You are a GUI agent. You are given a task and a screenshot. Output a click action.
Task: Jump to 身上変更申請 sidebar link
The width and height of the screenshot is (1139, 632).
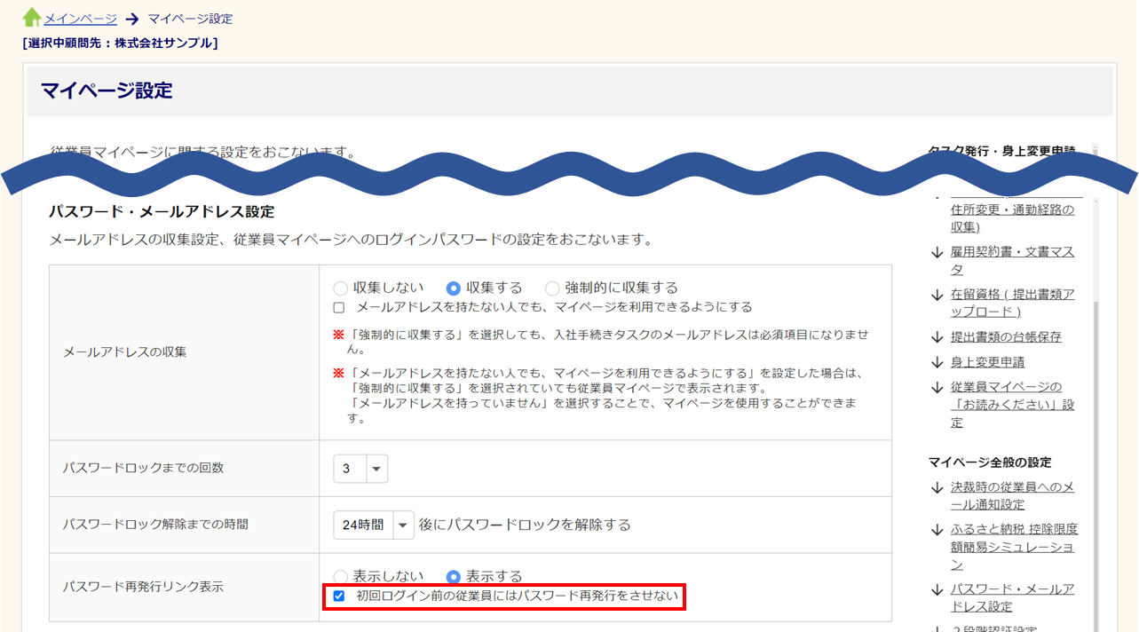tap(987, 362)
